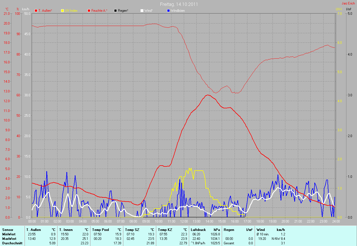Click the '45.0' value on wind speed axis

click(x=27, y=34)
